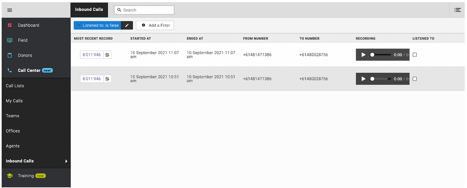Image resolution: width=467 pixels, height=188 pixels.
Task: Edit the Listened to filter pencil icon
Action: [x=127, y=25]
